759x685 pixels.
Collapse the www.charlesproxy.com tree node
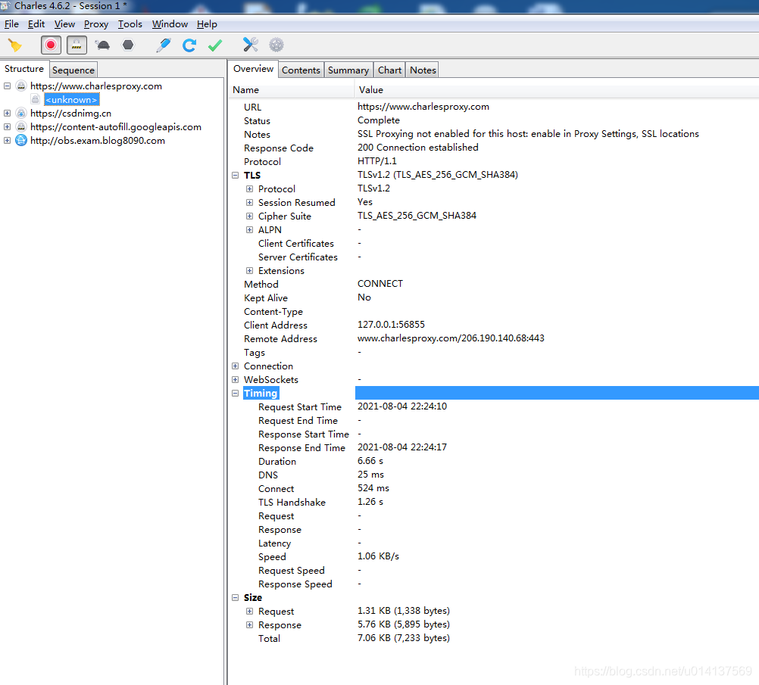pos(8,86)
